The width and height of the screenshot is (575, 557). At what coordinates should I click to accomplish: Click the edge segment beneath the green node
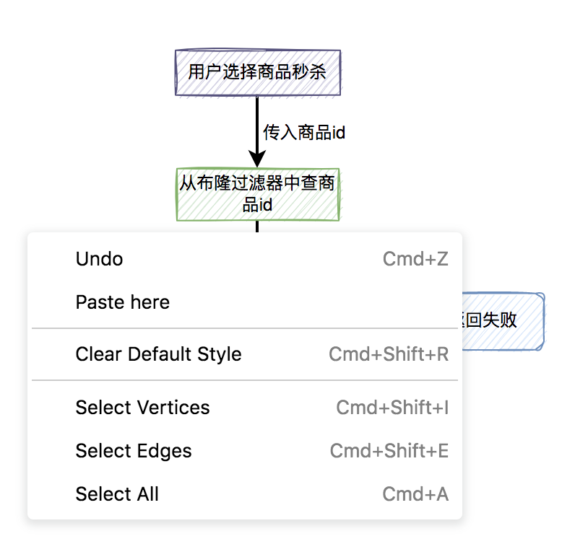pos(257,226)
